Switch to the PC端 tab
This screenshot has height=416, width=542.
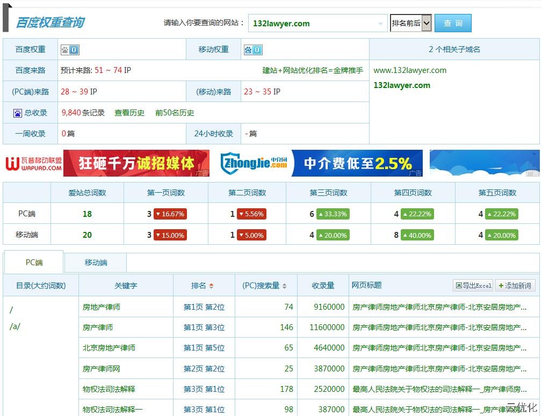(x=34, y=262)
